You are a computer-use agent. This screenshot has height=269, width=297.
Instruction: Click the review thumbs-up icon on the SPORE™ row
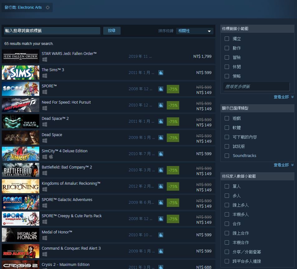pyautogui.click(x=161, y=89)
